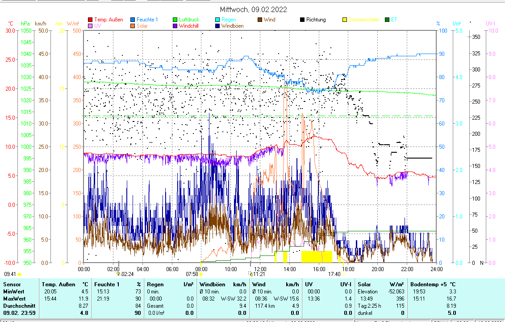
Task: Click the dark blue Windböen legend square
Action: 217,26
